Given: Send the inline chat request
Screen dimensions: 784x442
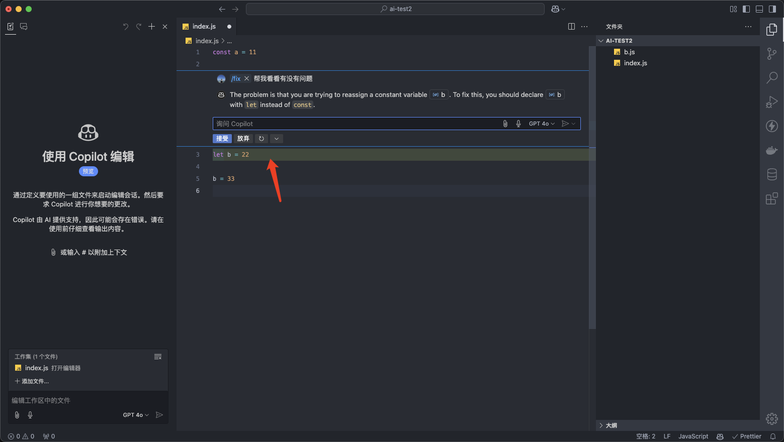Looking at the screenshot, I should (565, 124).
